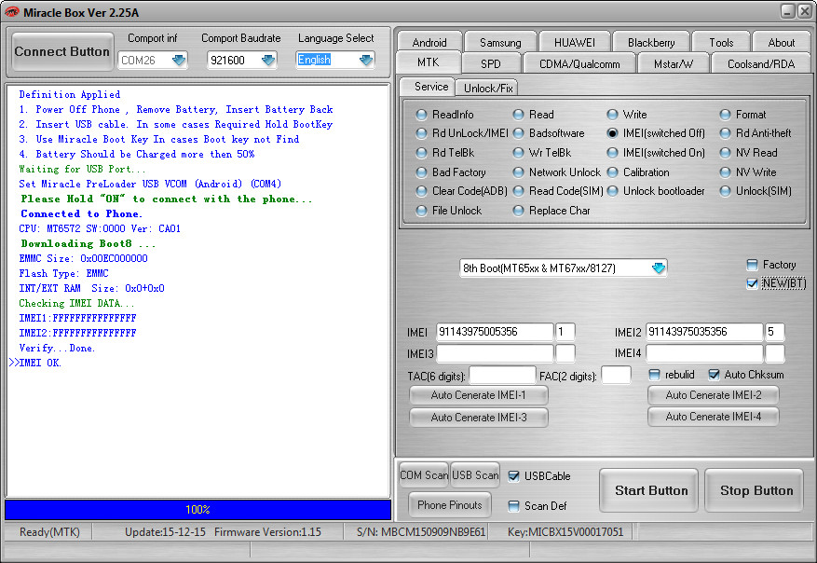Select the Read radio option

tap(534, 114)
